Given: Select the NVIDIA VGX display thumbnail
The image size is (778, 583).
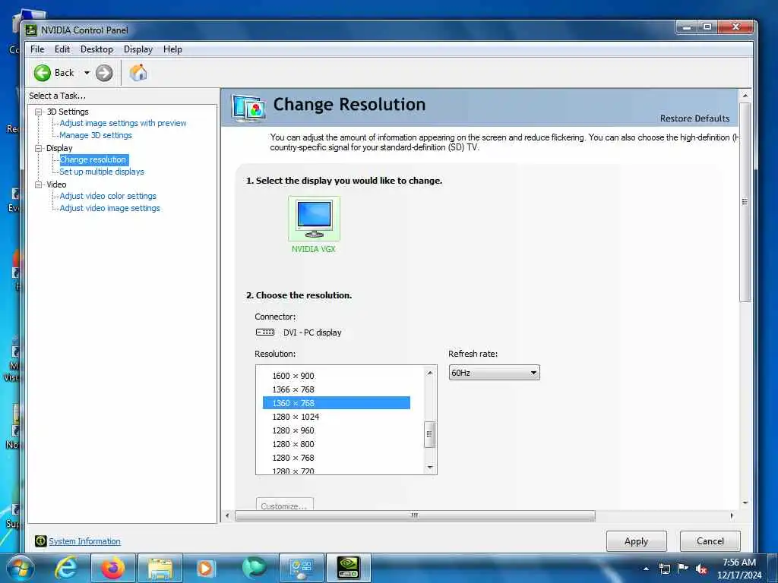Looking at the screenshot, I should [314, 218].
